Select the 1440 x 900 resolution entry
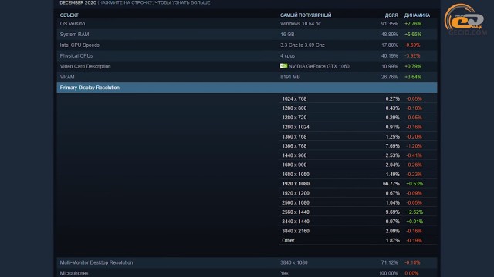The width and height of the screenshot is (494, 277). pyautogui.click(x=294, y=155)
